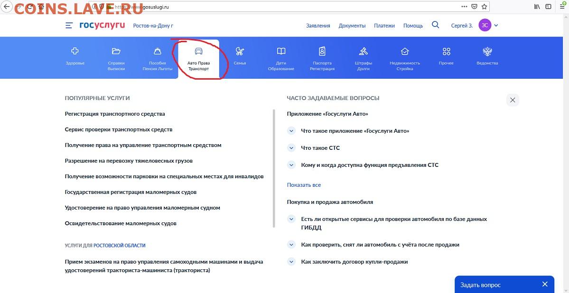569x293 pixels.
Task: Open Платежи in top navigation
Action: point(384,26)
